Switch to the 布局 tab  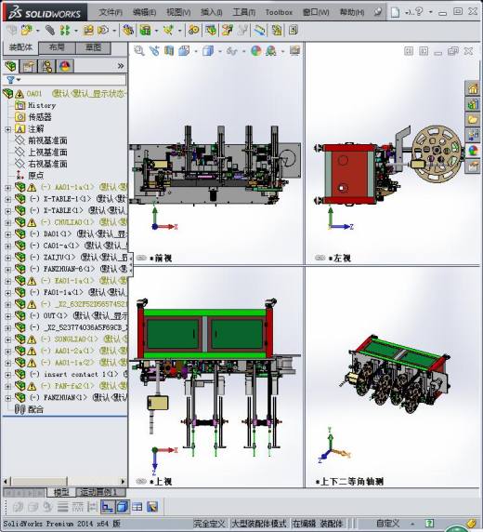(57, 47)
